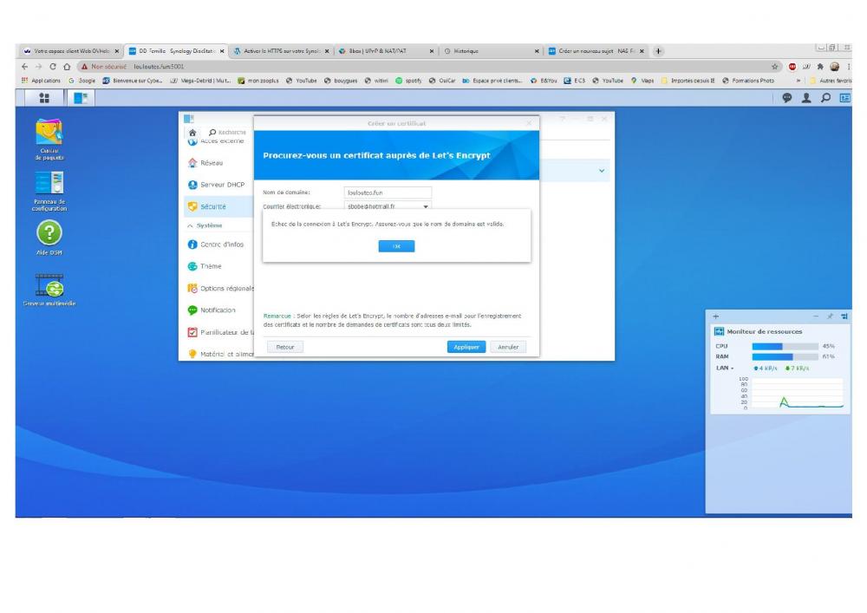Image resolution: width=867 pixels, height=613 pixels.
Task: Click OK in the Let's Encrypt error dialog
Action: click(x=396, y=246)
